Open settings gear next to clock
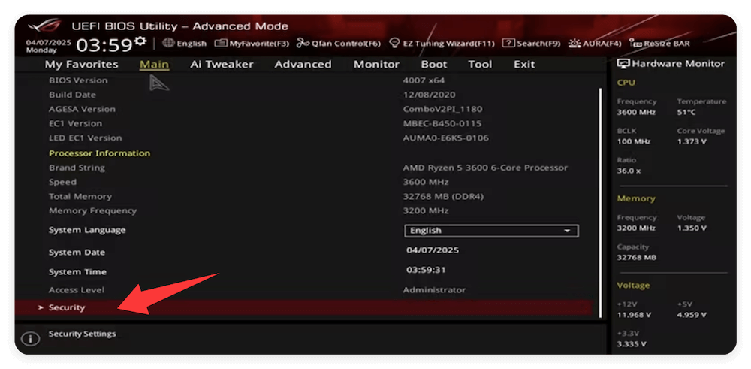This screenshot has height=369, width=751. pyautogui.click(x=140, y=41)
